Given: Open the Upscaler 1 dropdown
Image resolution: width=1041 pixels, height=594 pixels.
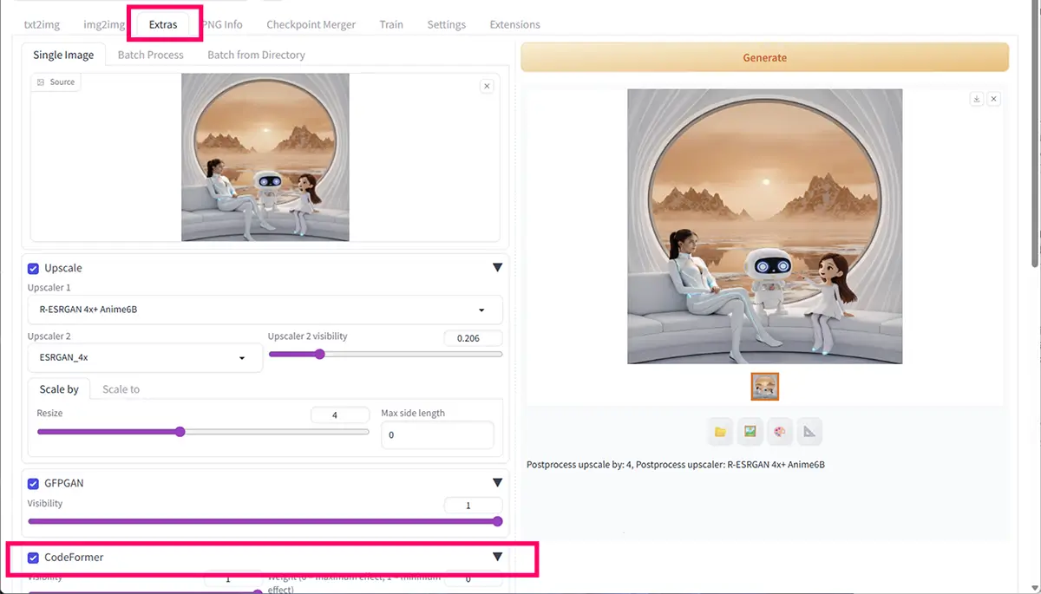Looking at the screenshot, I should (265, 310).
